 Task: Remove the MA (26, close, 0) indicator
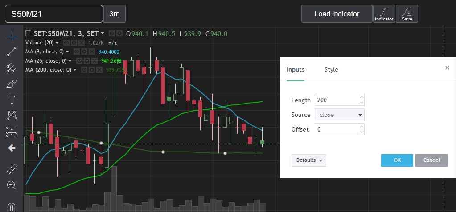(94, 61)
